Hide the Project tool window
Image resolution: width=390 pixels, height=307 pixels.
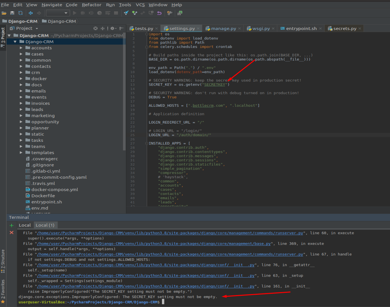[121, 28]
